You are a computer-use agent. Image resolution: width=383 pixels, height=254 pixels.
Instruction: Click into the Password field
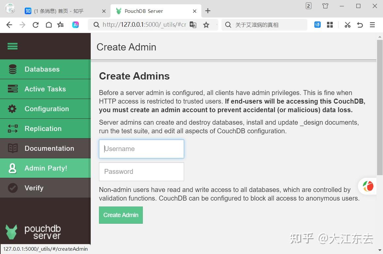point(141,172)
